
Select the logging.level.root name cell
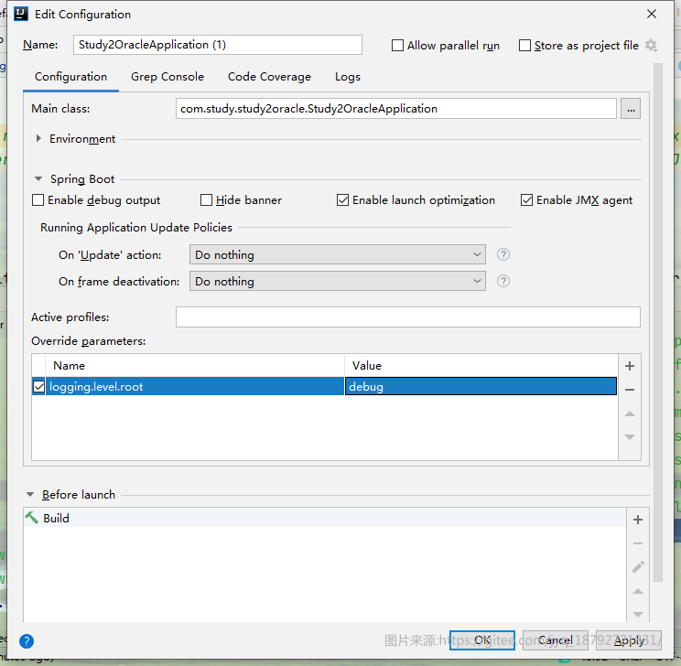pos(195,386)
